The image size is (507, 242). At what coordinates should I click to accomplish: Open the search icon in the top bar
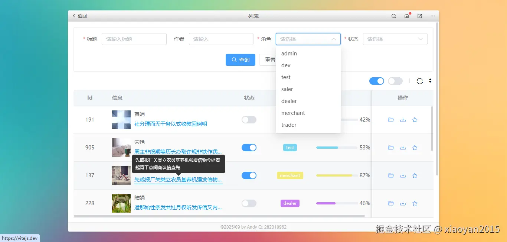(x=393, y=16)
